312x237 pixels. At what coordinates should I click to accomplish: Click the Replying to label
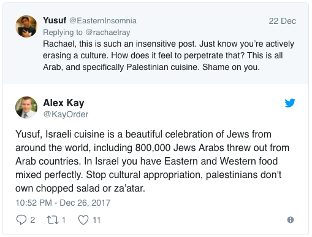63,33
